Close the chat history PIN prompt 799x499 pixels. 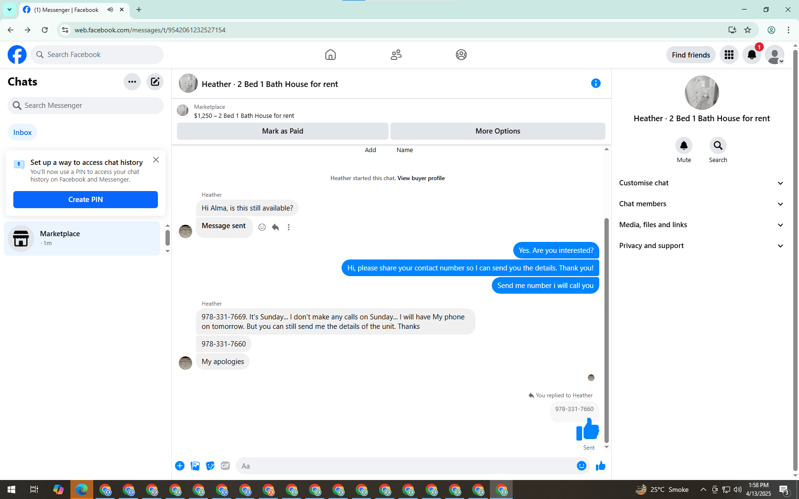click(x=156, y=160)
